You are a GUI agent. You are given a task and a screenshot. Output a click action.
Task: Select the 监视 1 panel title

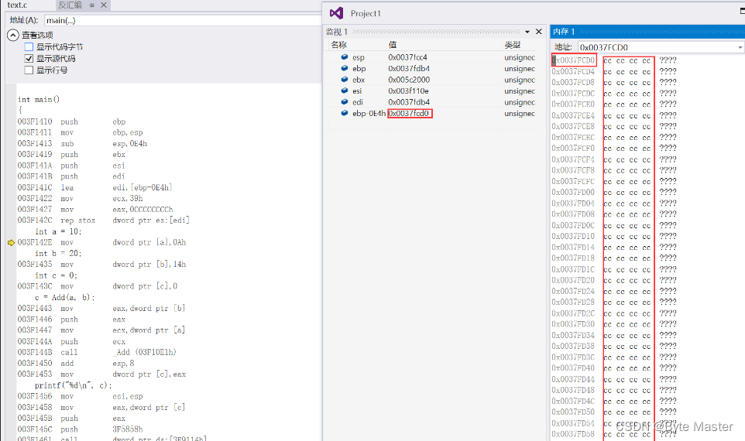337,32
